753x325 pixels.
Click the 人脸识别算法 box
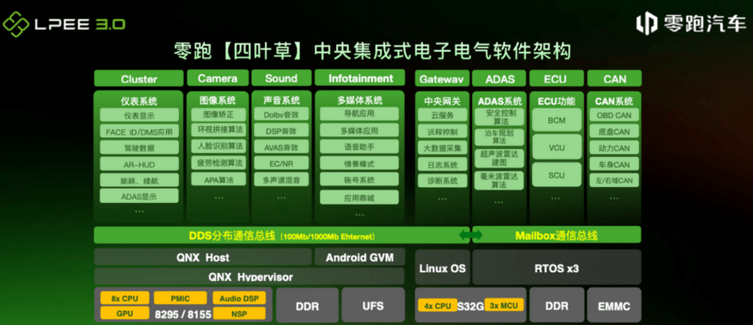218,146
